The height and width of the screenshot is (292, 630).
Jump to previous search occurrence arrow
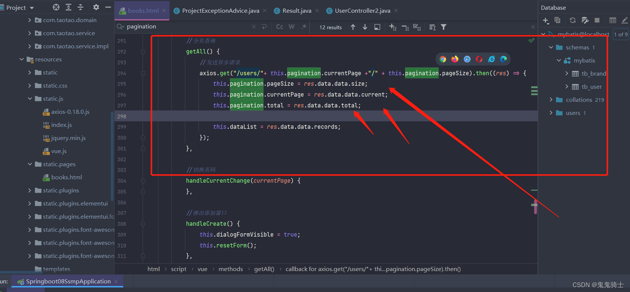pos(353,27)
